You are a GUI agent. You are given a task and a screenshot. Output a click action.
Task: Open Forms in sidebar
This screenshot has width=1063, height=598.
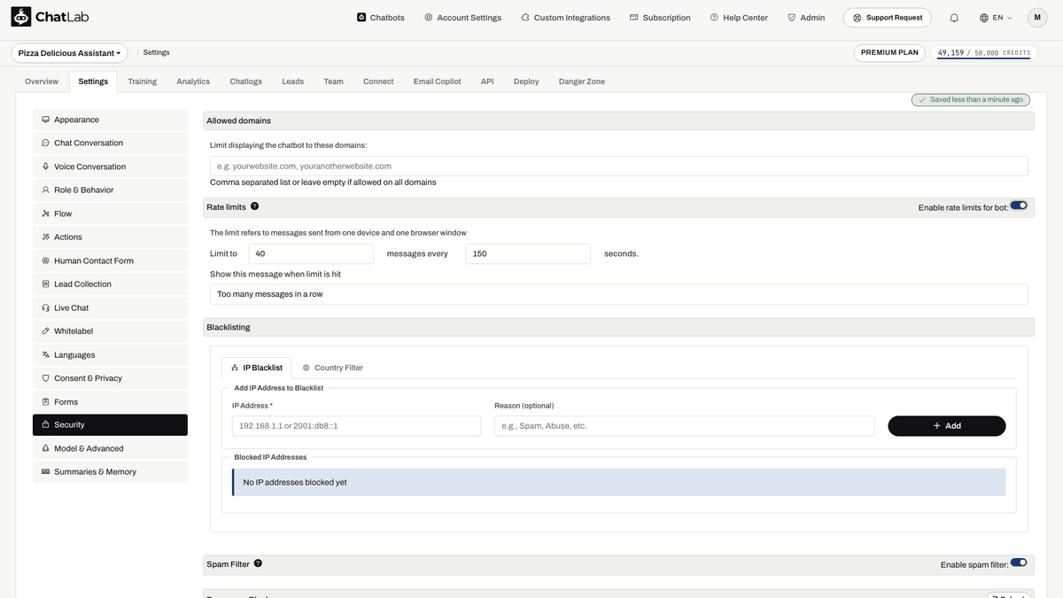click(110, 401)
